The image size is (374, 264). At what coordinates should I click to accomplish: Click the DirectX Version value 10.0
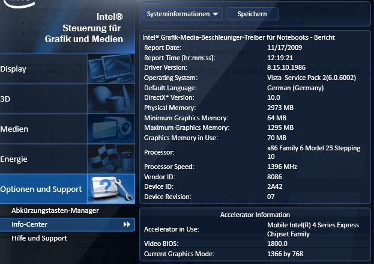pyautogui.click(x=274, y=97)
